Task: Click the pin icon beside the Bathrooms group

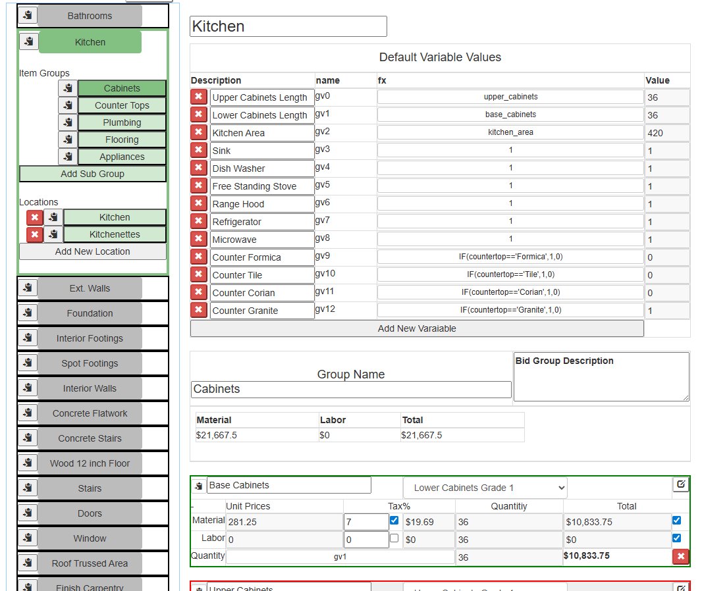Action: pos(27,15)
